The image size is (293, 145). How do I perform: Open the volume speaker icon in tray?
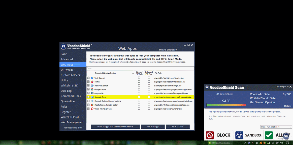(256, 143)
